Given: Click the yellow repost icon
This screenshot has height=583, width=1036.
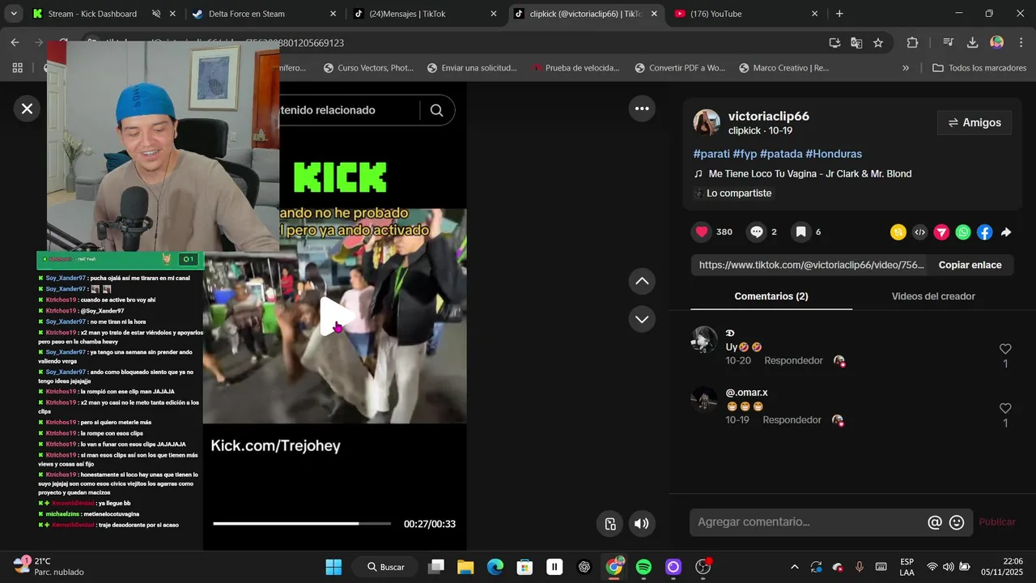Looking at the screenshot, I should click(x=898, y=232).
